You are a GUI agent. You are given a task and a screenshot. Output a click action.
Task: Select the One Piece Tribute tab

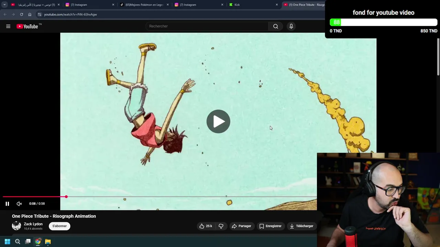coord(304,5)
